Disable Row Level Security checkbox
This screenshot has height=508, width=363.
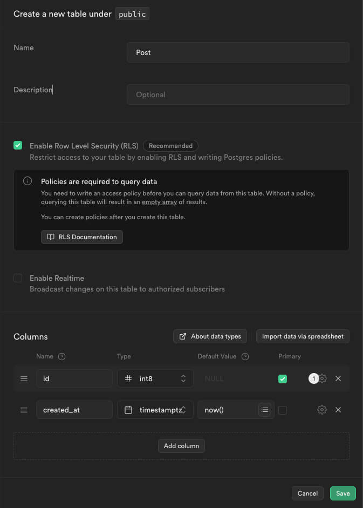[x=18, y=145]
